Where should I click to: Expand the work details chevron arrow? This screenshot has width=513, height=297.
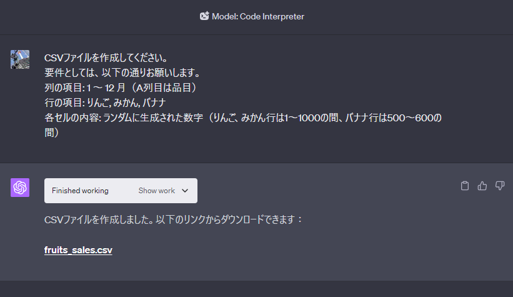pos(185,191)
